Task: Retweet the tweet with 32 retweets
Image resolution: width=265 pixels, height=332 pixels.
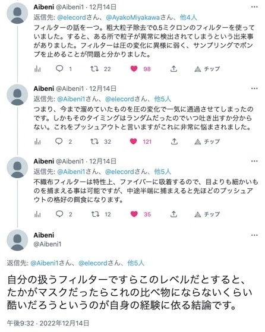Action: point(94,141)
